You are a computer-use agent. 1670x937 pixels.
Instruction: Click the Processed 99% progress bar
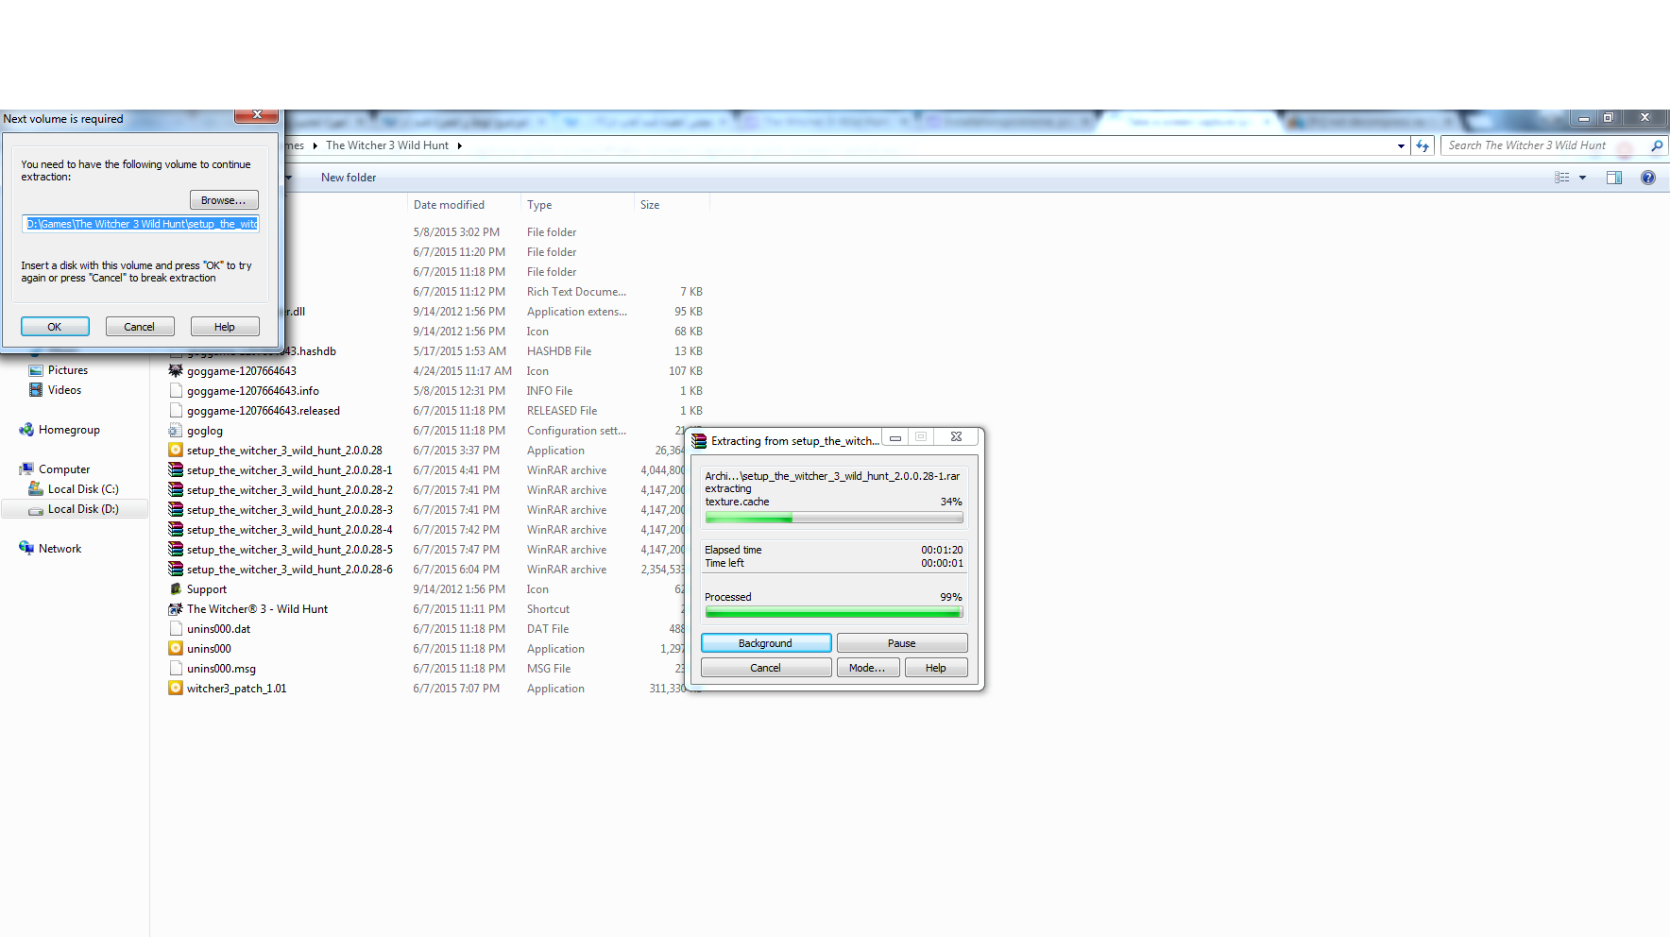(834, 613)
